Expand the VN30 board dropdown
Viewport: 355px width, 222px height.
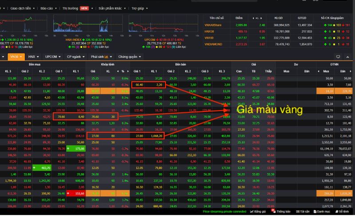point(14,57)
